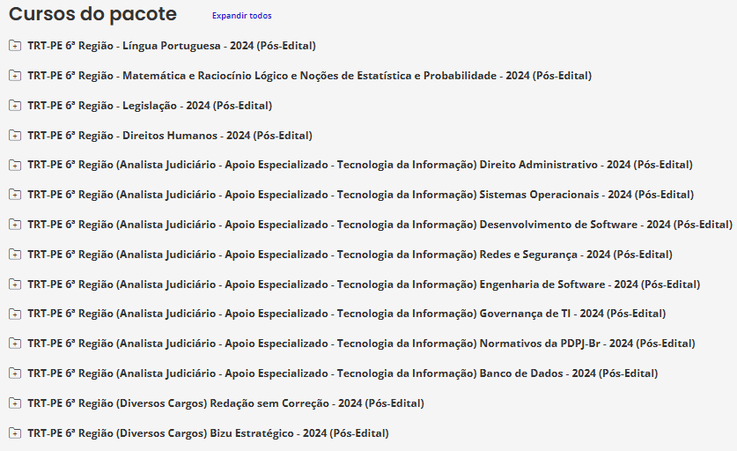
Task: Open the Redação sem Correção course title
Action: [225, 403]
